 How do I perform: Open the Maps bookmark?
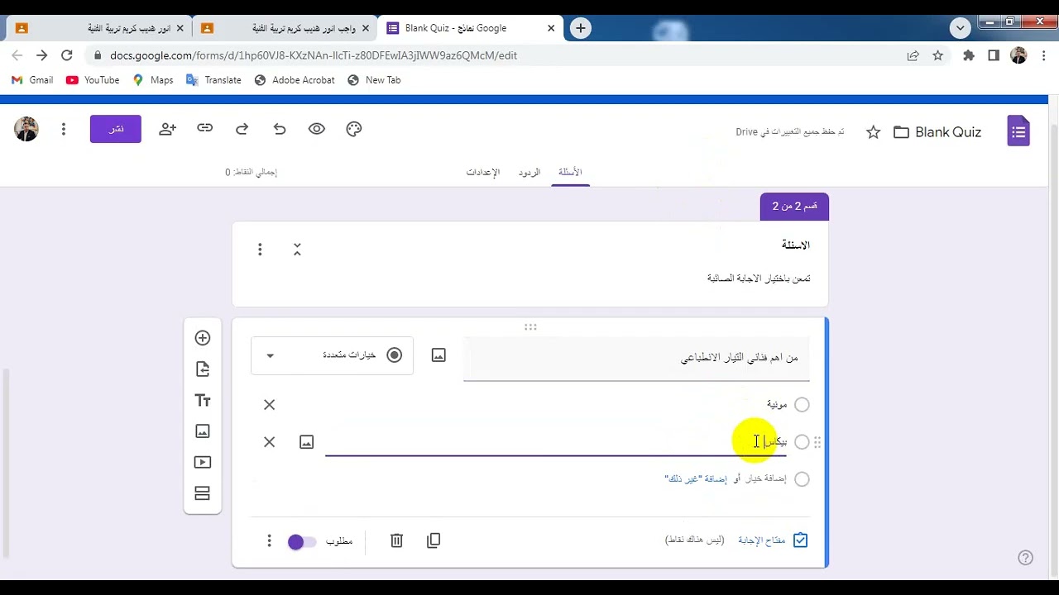(153, 80)
